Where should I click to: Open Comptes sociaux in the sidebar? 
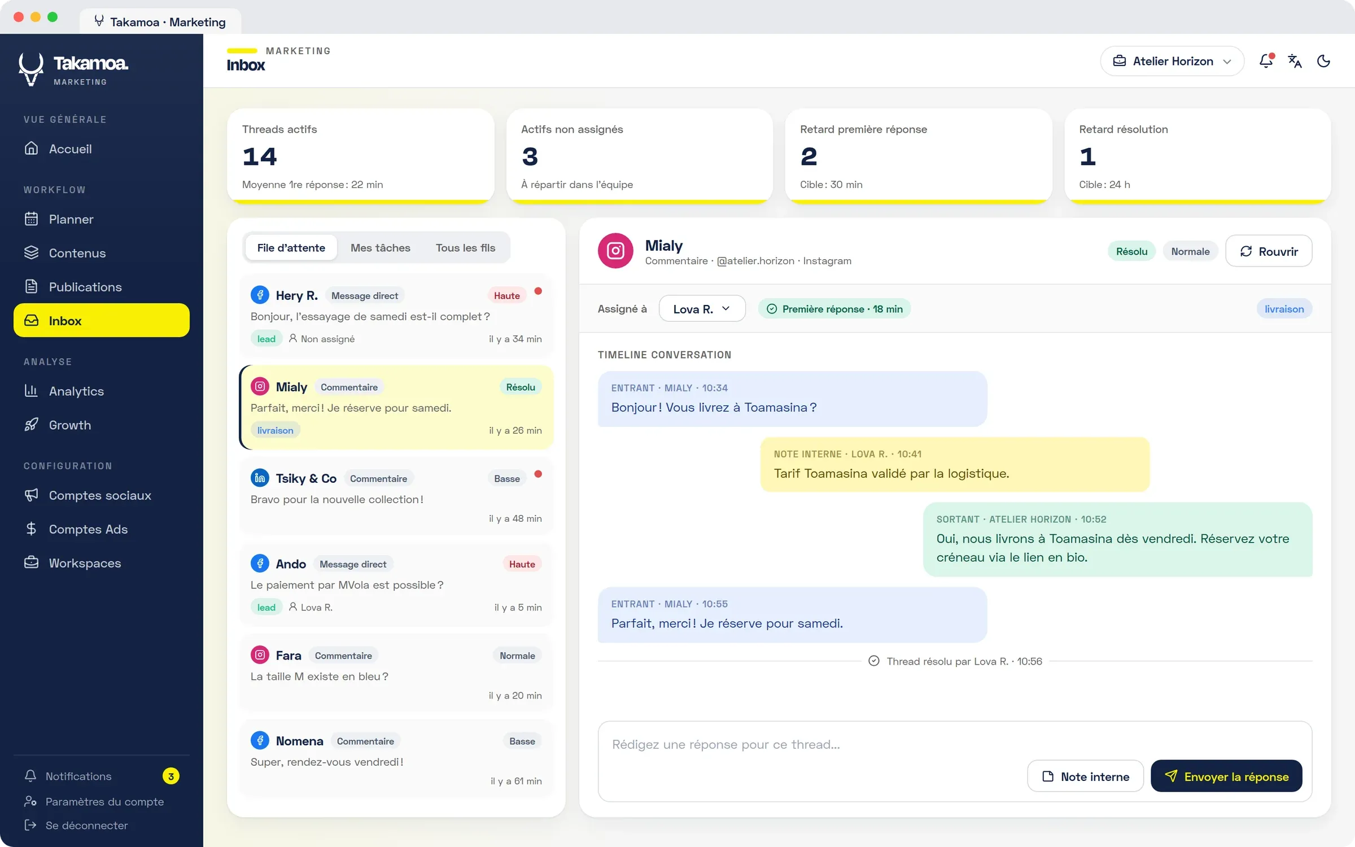[102, 495]
